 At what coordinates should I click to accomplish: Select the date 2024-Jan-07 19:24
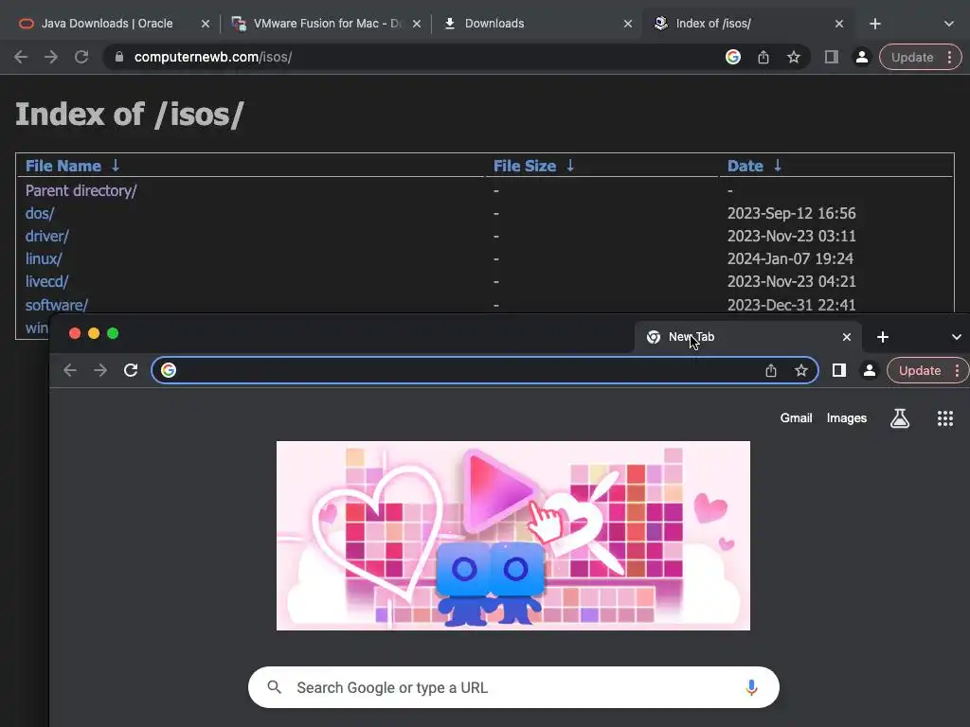pyautogui.click(x=790, y=258)
